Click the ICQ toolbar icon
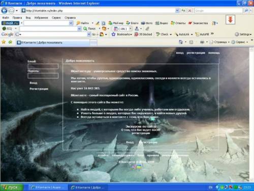Viewport: 254px width, 191px height. tap(4, 29)
